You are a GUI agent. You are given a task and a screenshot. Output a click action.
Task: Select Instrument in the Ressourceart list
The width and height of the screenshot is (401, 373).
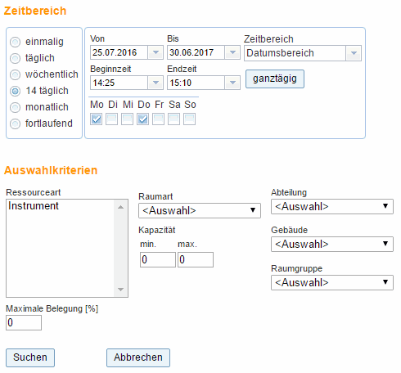pos(34,206)
